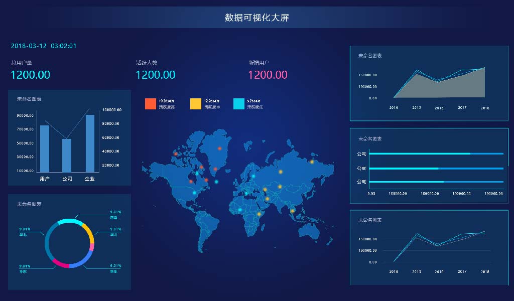Click the 数据可视化大屏 title banner
The image size is (514, 301).
point(256,18)
